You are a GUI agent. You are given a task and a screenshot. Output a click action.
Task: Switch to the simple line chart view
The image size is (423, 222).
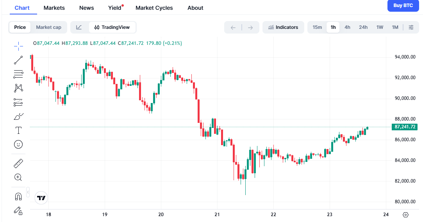point(79,27)
